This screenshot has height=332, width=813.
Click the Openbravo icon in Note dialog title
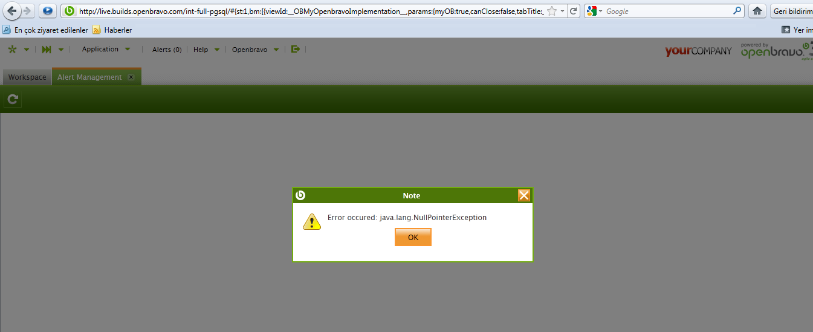tap(300, 195)
